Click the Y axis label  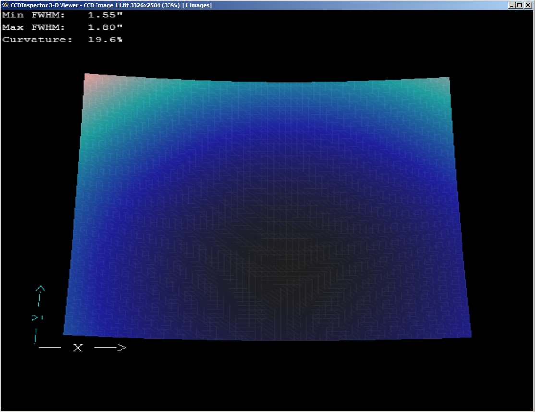pos(37,318)
